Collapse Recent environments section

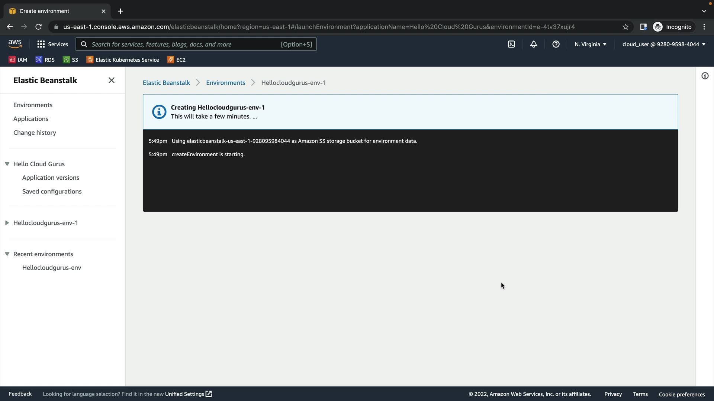pos(7,254)
